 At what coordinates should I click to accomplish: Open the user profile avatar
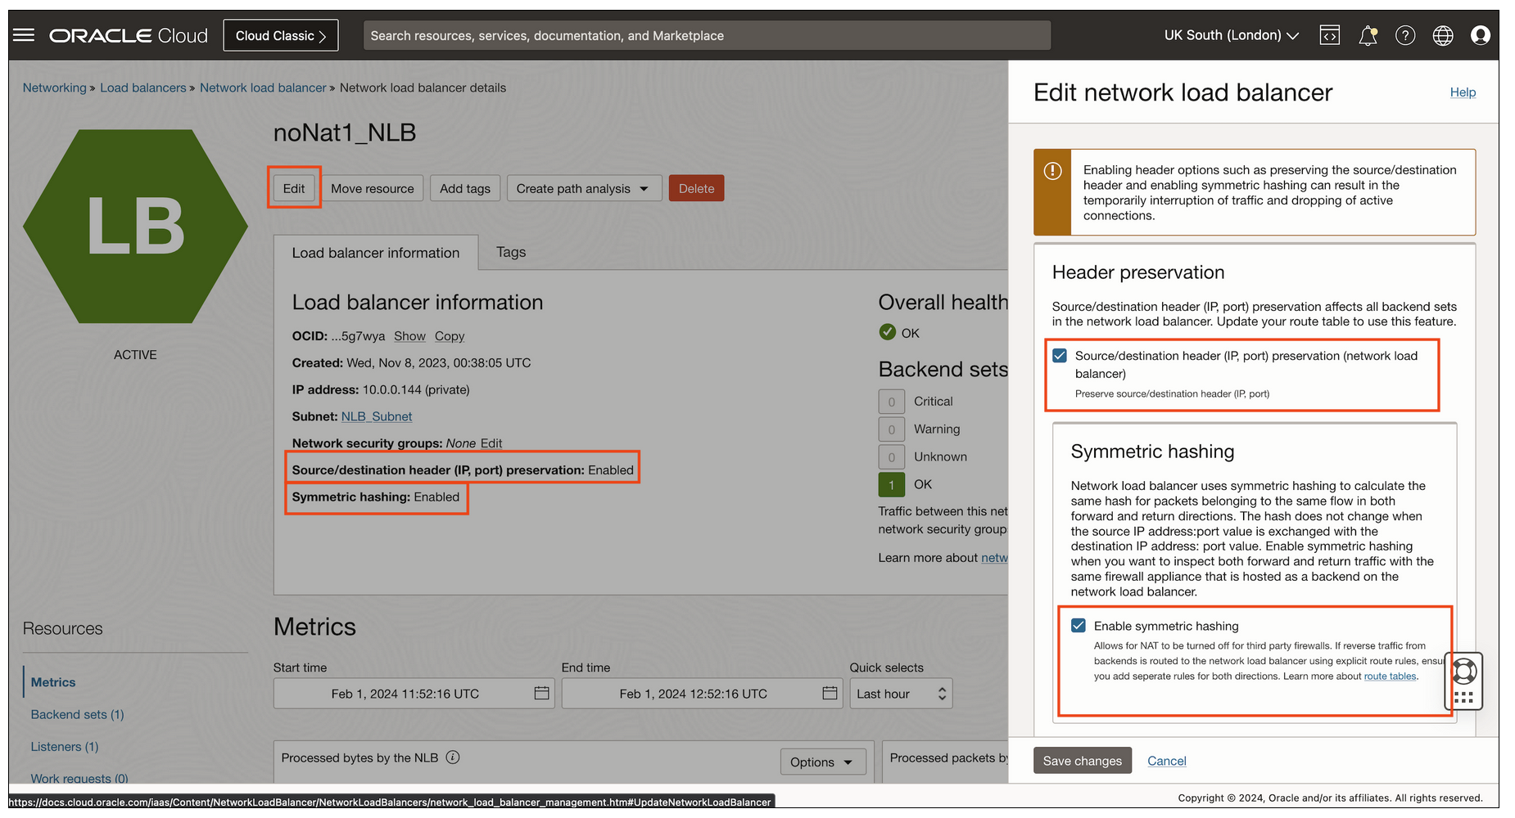[1481, 34]
